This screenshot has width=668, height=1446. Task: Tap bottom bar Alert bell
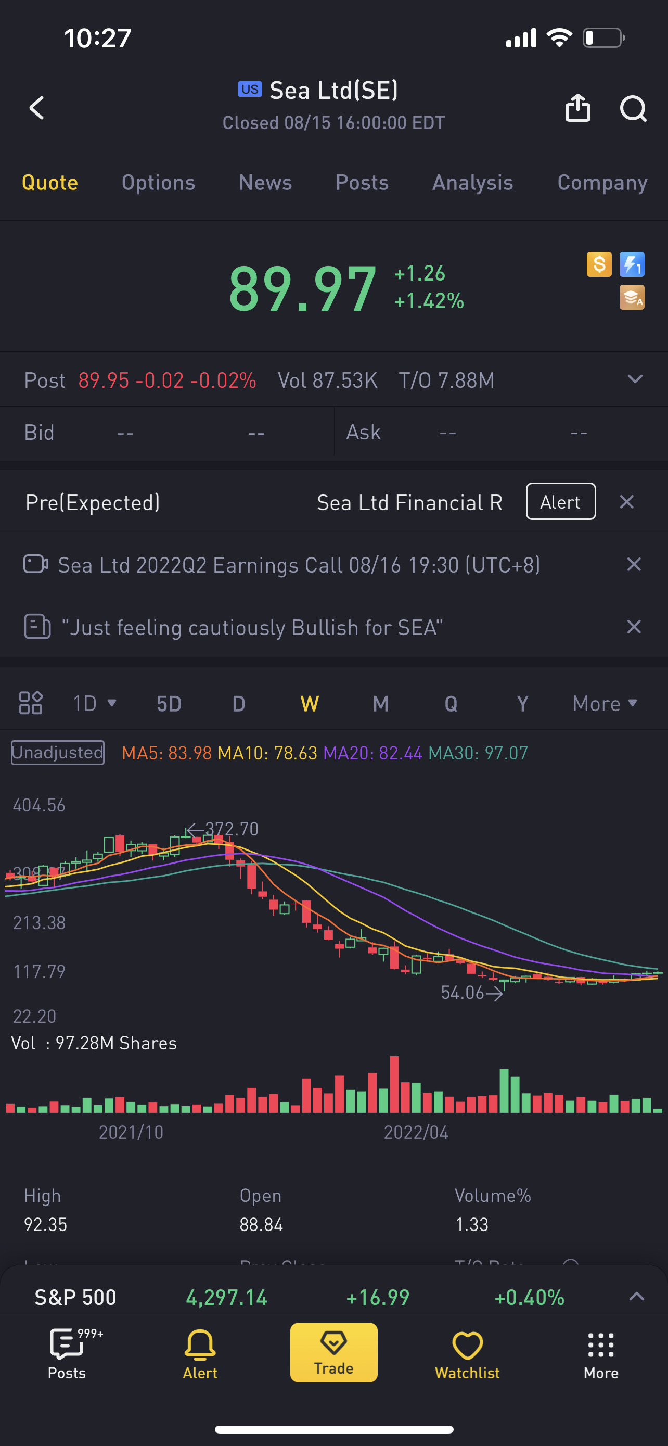pyautogui.click(x=200, y=1353)
